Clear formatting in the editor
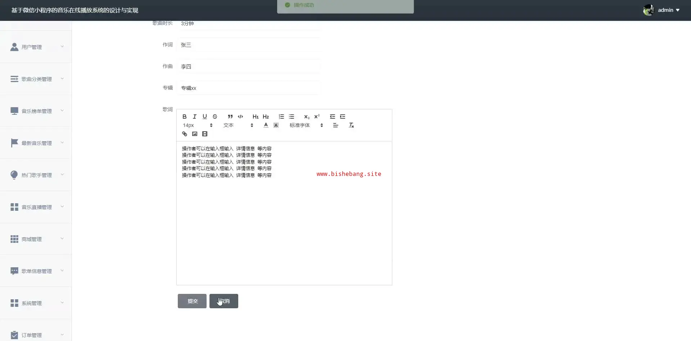 click(351, 125)
